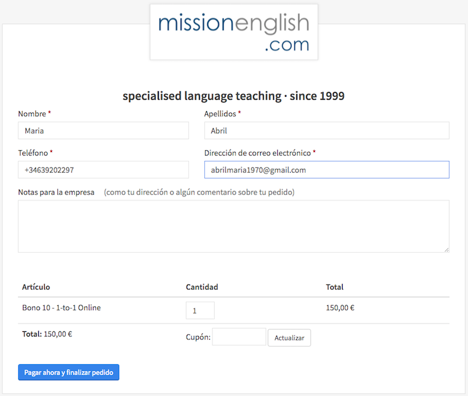This screenshot has width=468, height=396.
Task: Click the Dirección de correo electrónico label
Action: pos(257,153)
